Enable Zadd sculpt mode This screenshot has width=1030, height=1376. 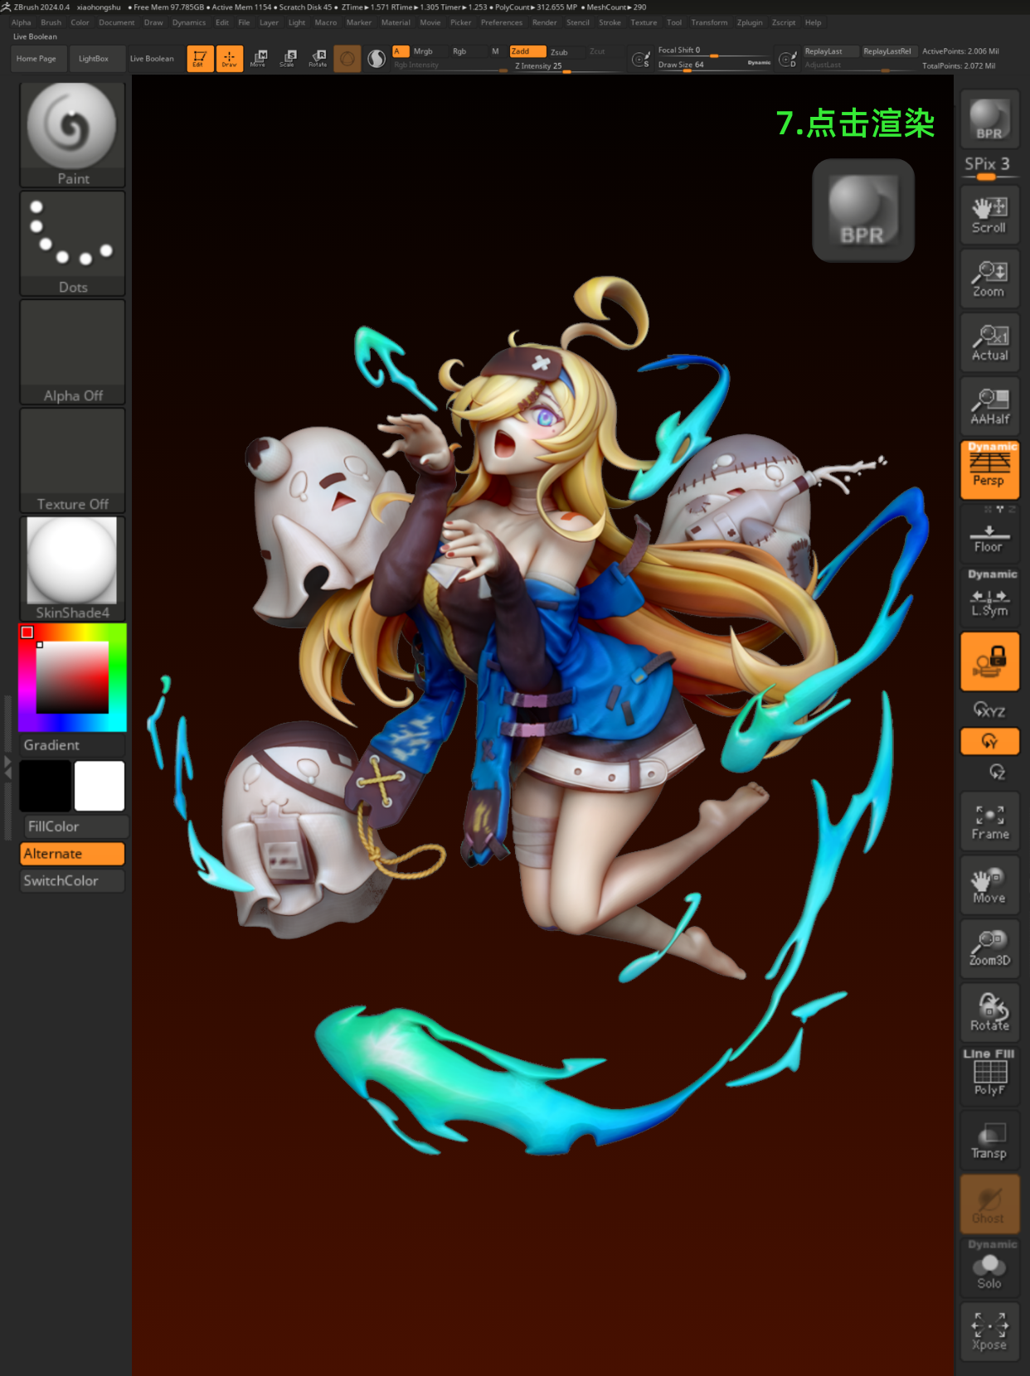click(527, 51)
